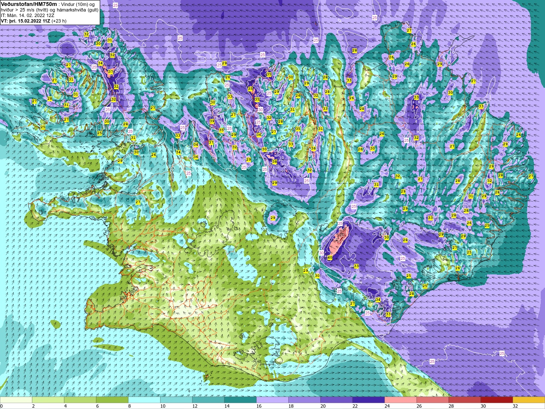This screenshot has height=409, width=545.
Task: Click the 14 tick label on color scale
Action: 227,406
